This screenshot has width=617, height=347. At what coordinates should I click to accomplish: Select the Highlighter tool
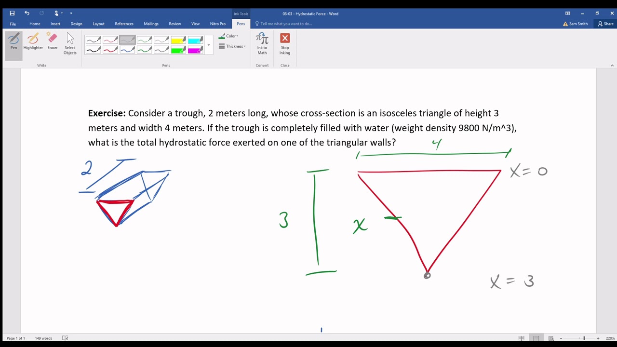tap(33, 42)
